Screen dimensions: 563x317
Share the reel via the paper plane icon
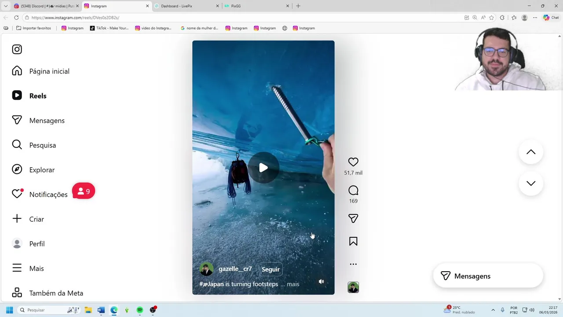(x=353, y=218)
